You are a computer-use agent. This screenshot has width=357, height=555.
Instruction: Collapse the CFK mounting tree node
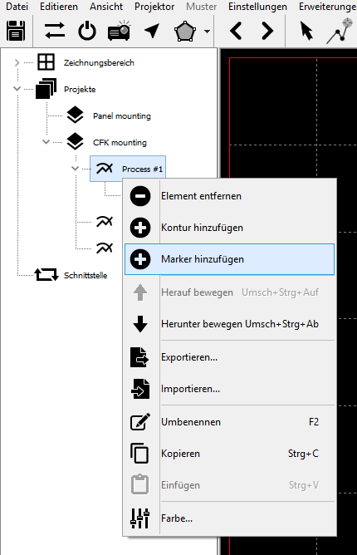46,142
